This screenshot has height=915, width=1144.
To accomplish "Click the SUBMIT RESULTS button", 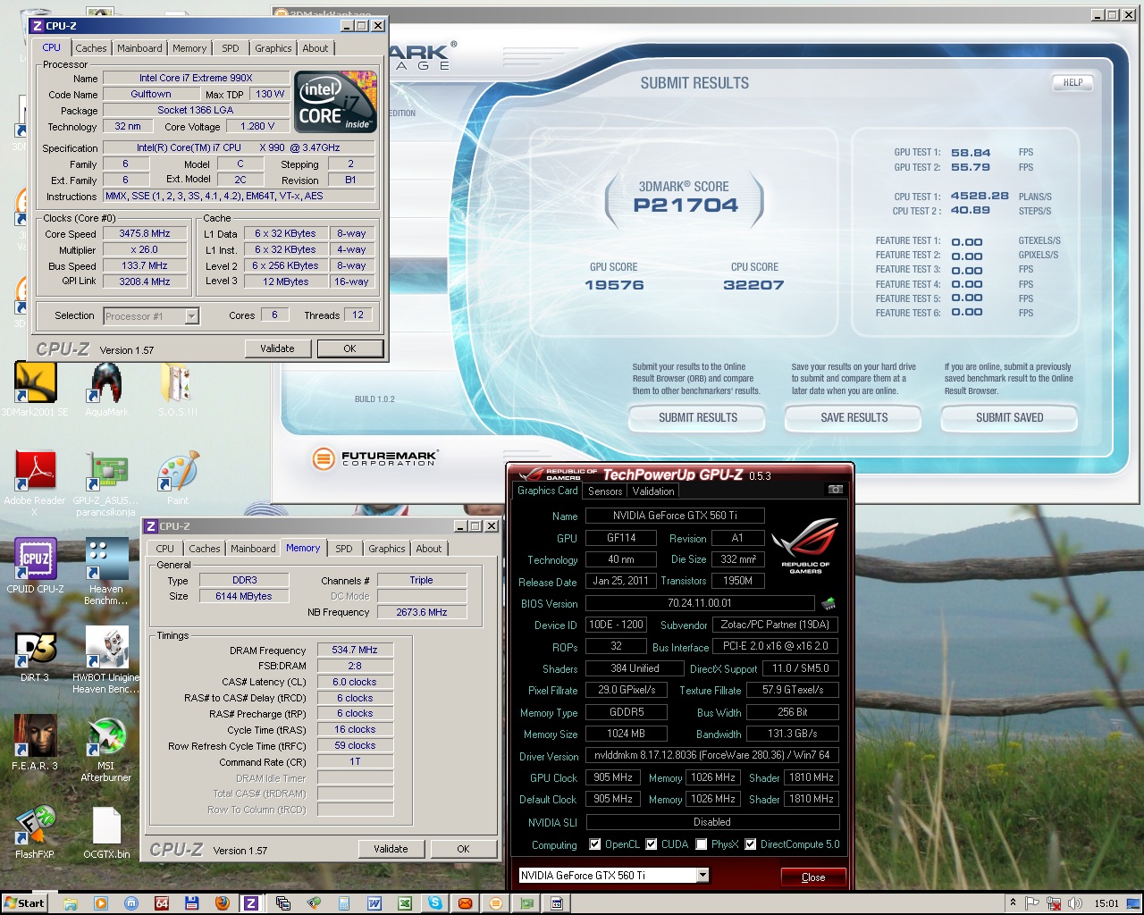I will 697,417.
